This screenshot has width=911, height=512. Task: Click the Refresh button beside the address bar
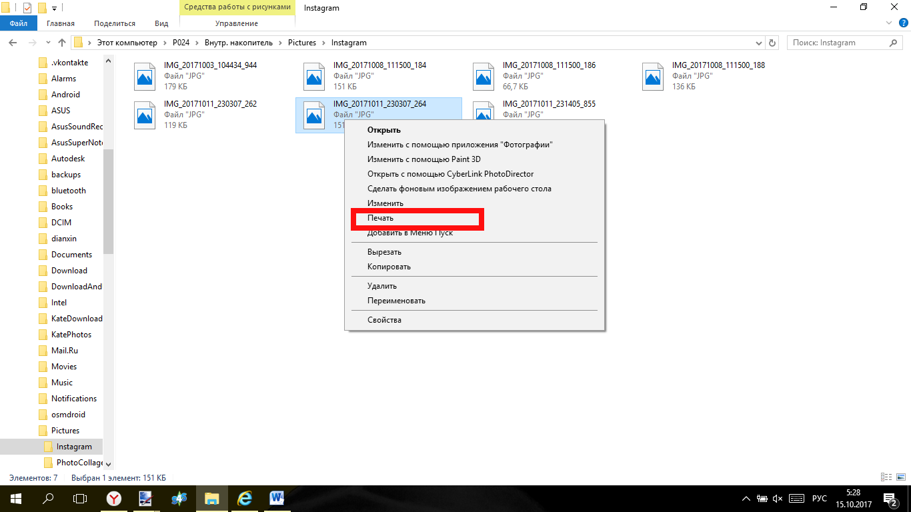[772, 43]
